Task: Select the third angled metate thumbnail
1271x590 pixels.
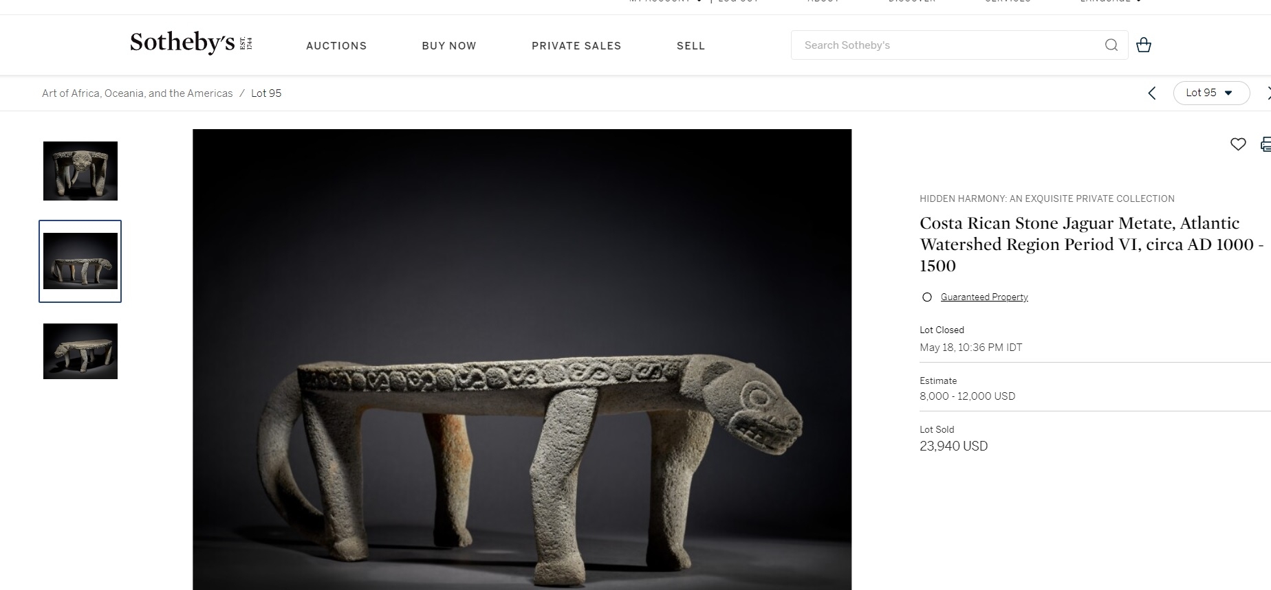Action: [80, 351]
